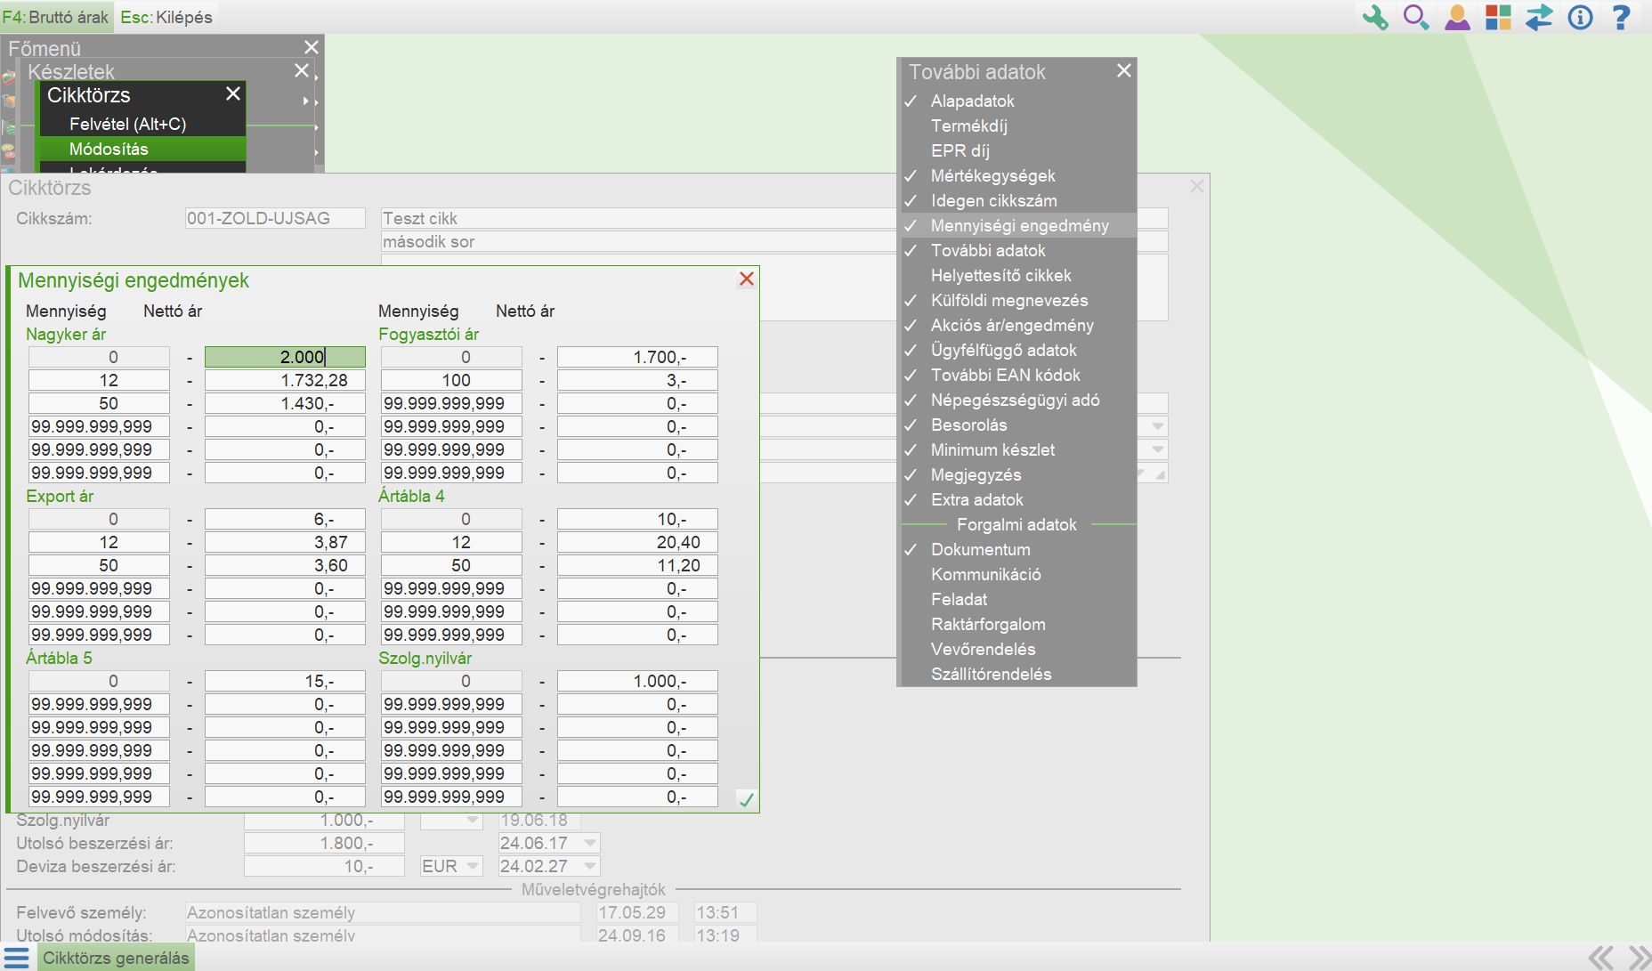Uncheck the Mértékegységek option

tap(992, 175)
